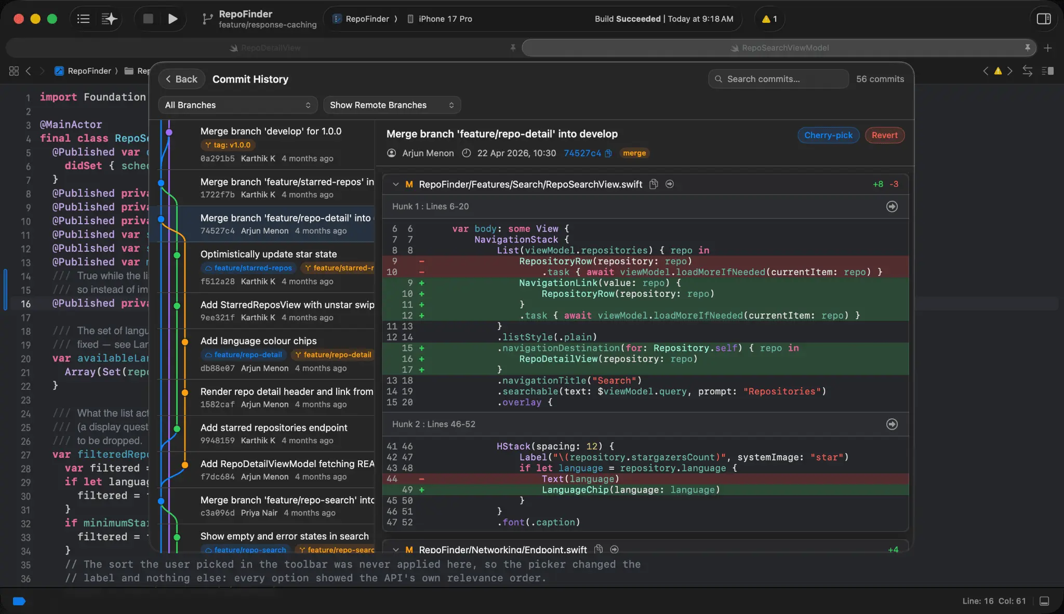The height and width of the screenshot is (614, 1064).
Task: Jump to next issue arrow
Action: [x=1009, y=71]
